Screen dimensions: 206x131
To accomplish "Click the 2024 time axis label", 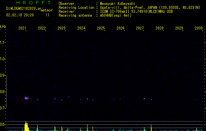I will click(x=81, y=28).
